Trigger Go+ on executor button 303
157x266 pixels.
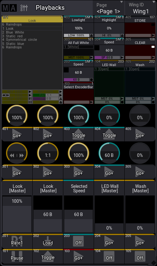point(78,172)
